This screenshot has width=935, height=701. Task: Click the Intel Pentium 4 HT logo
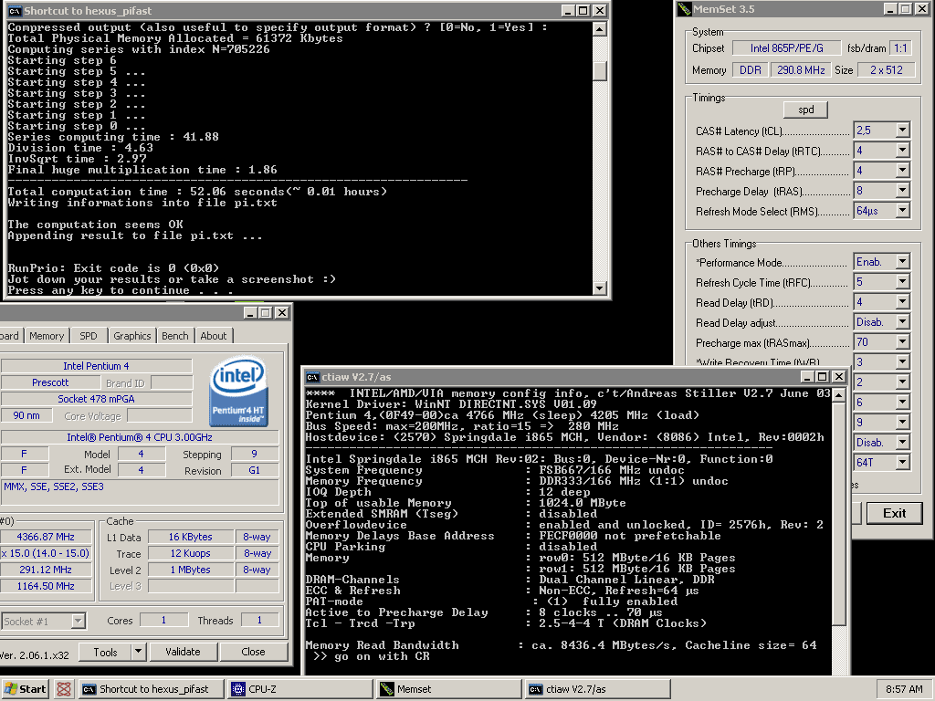tap(238, 391)
